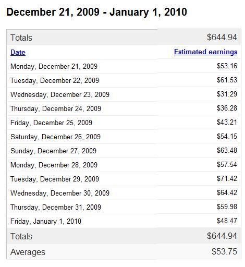
Task: Click the bottom Totals row label
Action: point(21,236)
